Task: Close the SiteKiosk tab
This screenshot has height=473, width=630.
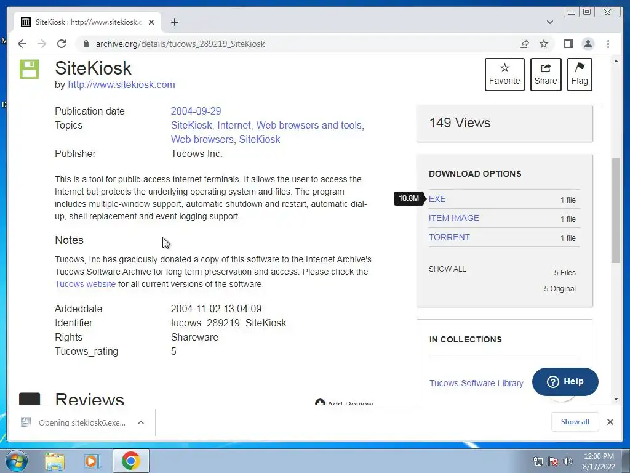Action: pyautogui.click(x=151, y=22)
